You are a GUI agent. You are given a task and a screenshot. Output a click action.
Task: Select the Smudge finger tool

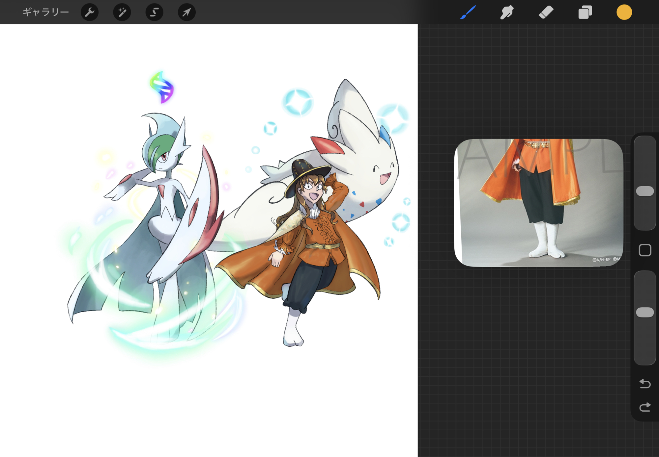tap(507, 12)
